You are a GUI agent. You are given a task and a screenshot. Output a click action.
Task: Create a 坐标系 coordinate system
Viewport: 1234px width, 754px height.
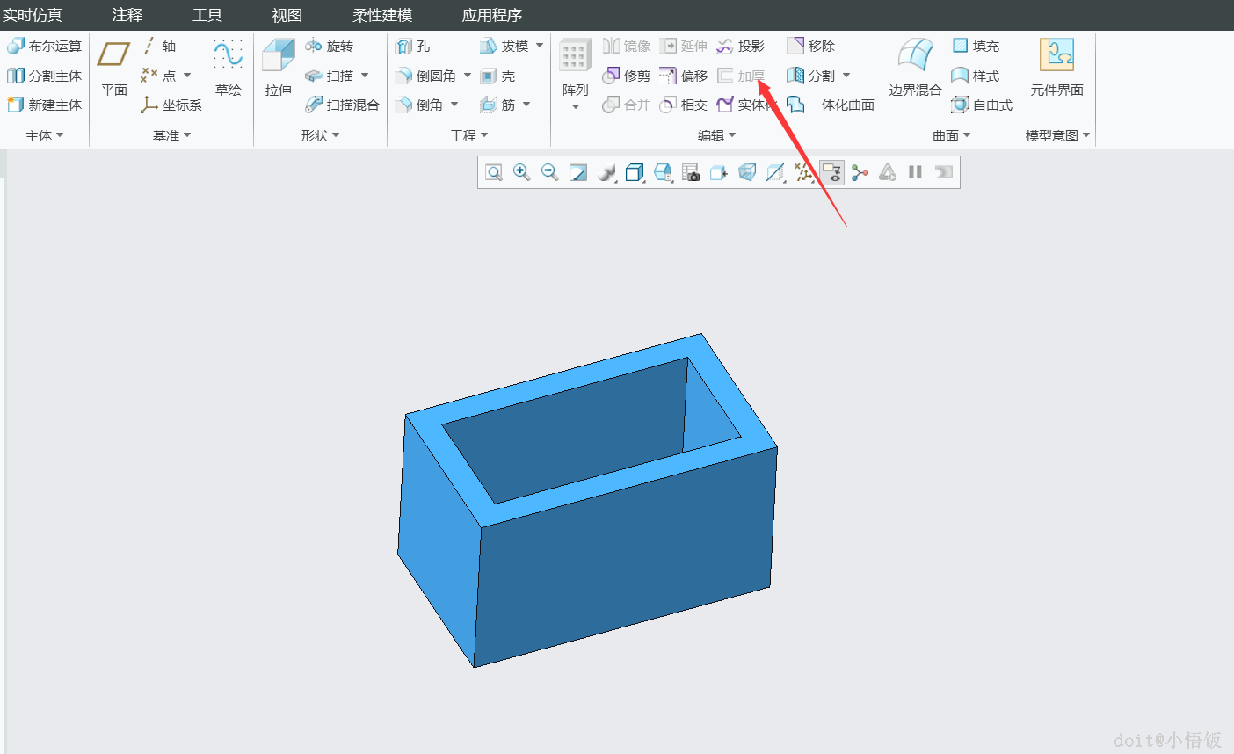pos(171,105)
